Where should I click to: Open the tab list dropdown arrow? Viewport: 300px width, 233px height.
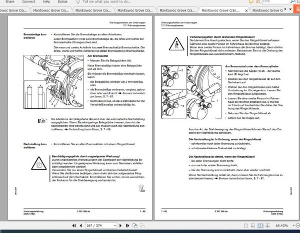tap(290, 9)
